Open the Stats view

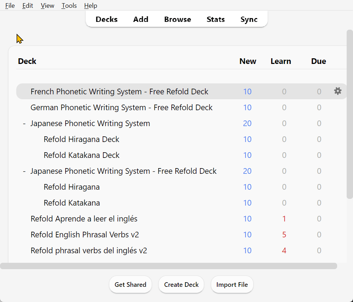click(215, 19)
